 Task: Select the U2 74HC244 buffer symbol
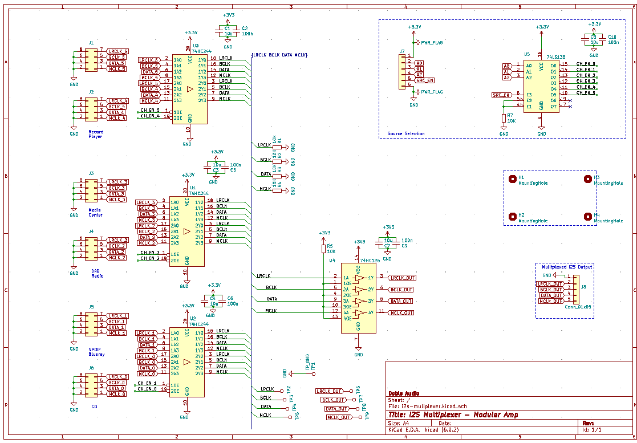(187, 362)
